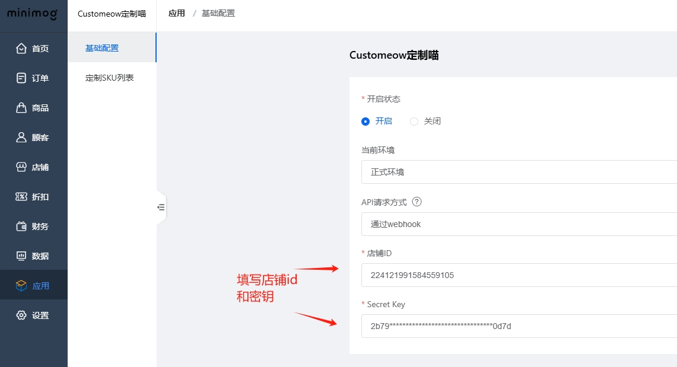Click the API请求方式 help question icon
The width and height of the screenshot is (677, 367).
[x=417, y=202]
